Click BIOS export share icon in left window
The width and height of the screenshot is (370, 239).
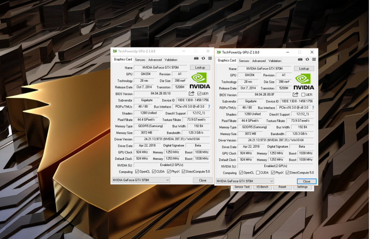tap(192, 93)
